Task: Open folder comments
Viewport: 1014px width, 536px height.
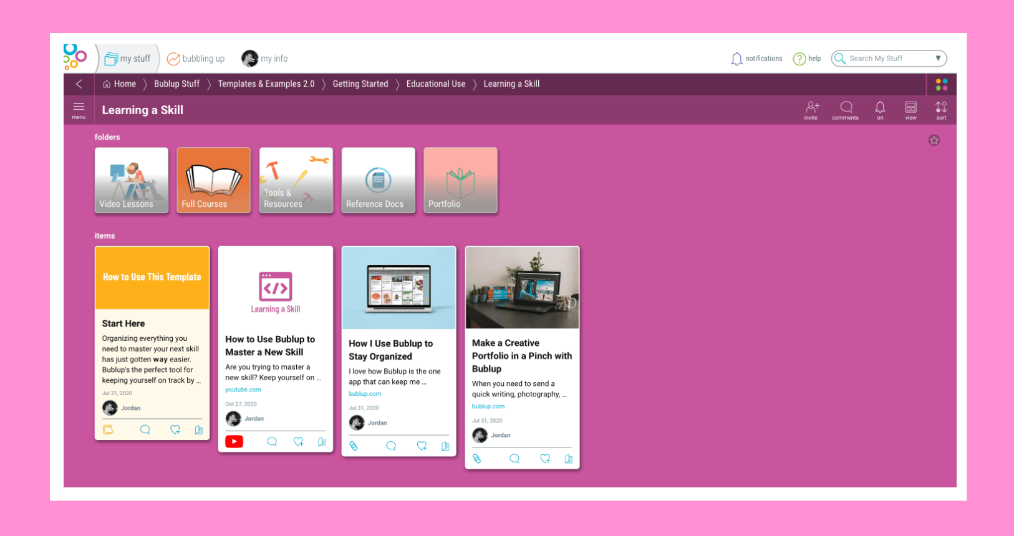Action: tap(846, 110)
